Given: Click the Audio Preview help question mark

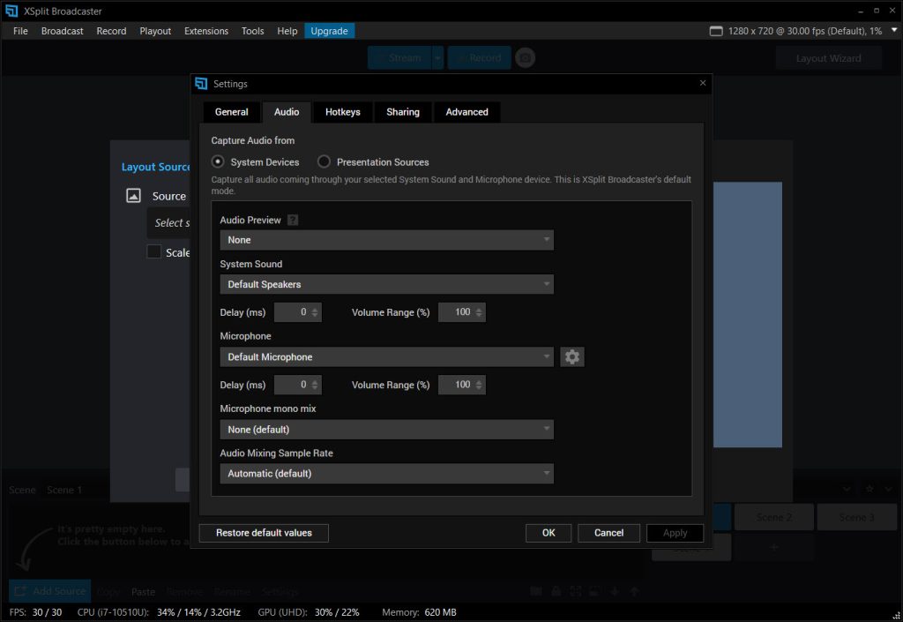Looking at the screenshot, I should [x=293, y=220].
